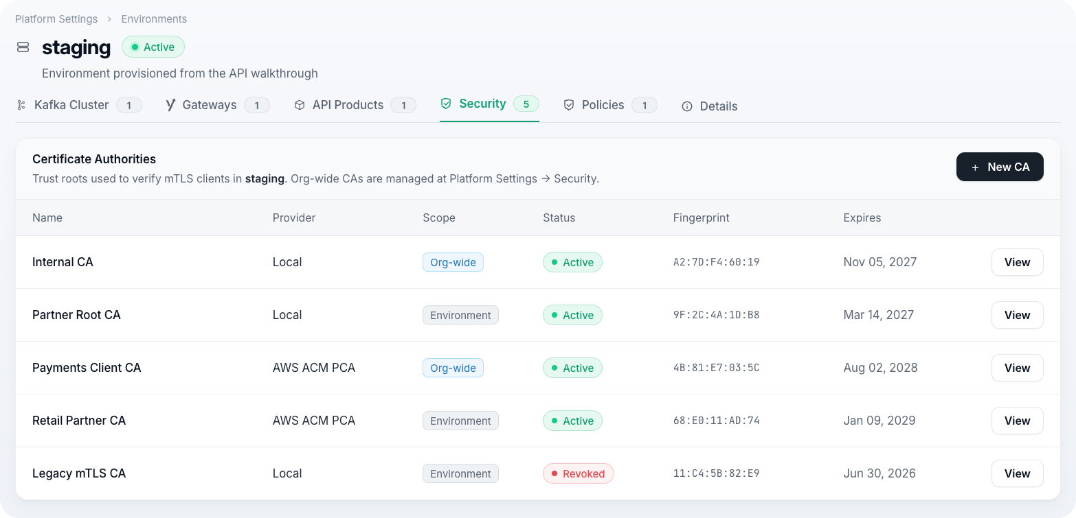This screenshot has width=1076, height=518.
Task: Click the Active status for Internal CA
Action: coord(572,262)
